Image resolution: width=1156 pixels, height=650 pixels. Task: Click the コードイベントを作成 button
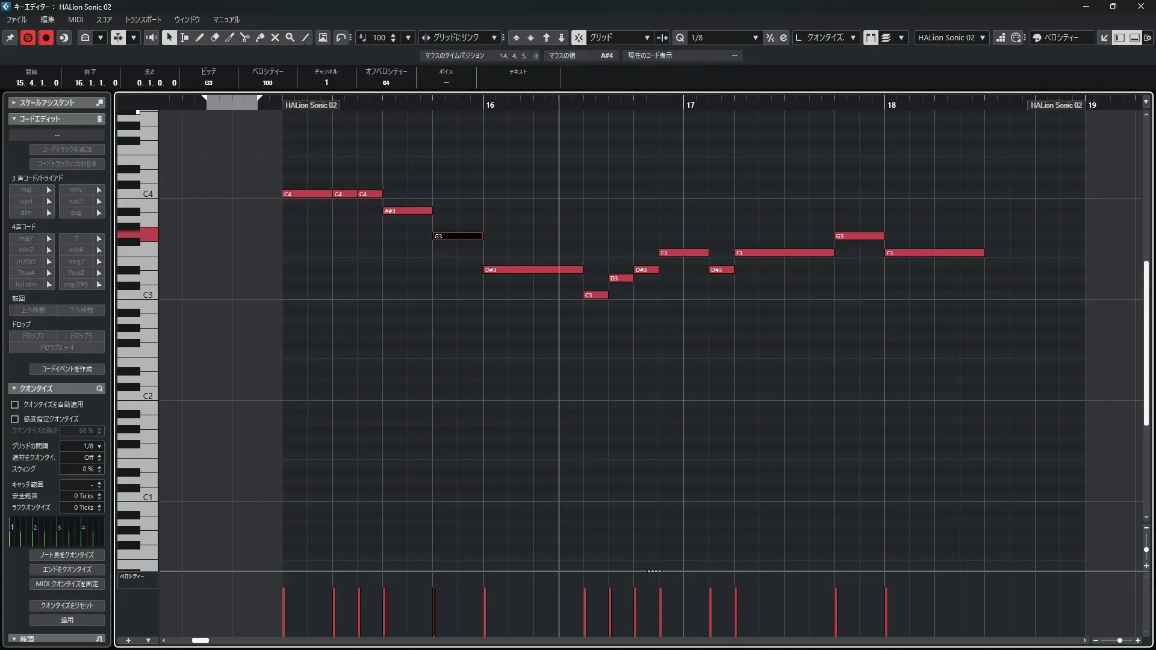tap(67, 369)
